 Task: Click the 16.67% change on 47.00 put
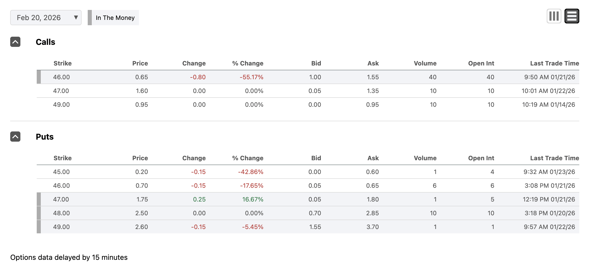[x=252, y=199]
